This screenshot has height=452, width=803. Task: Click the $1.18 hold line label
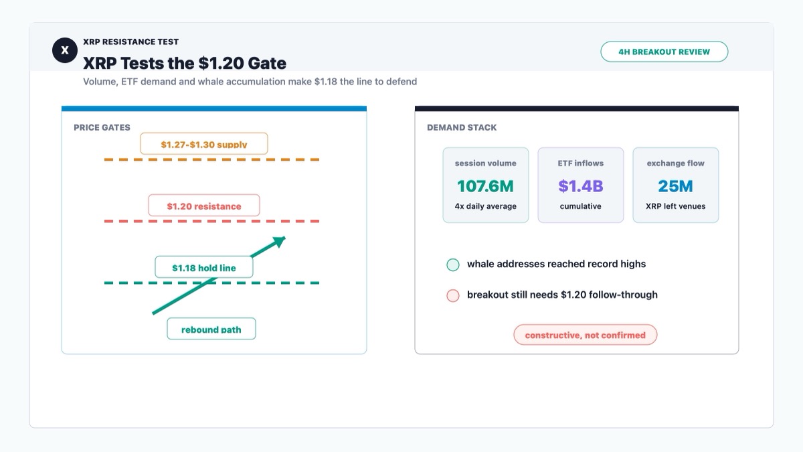[x=204, y=267]
